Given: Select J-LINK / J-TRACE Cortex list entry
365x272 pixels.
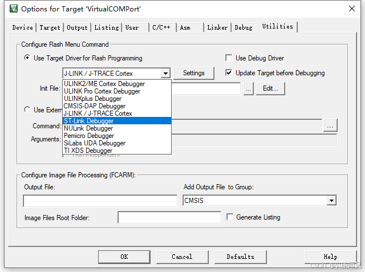Looking at the screenshot, I should 117,113.
